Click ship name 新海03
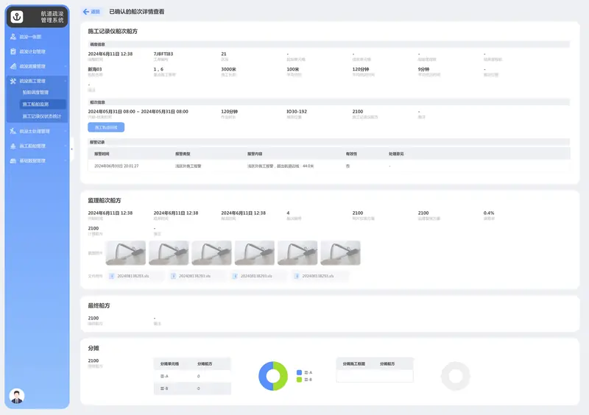Image resolution: width=589 pixels, height=415 pixels. click(95, 69)
